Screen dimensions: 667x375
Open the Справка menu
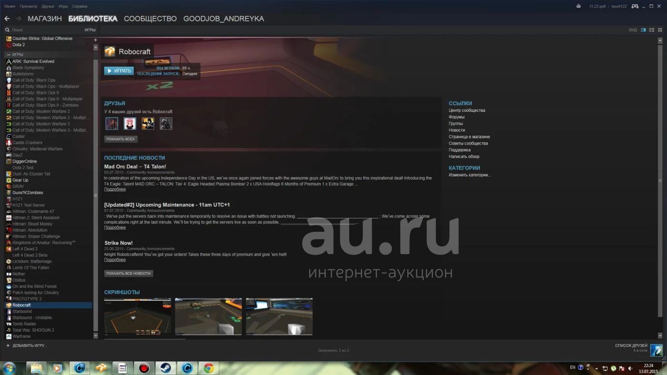point(80,6)
